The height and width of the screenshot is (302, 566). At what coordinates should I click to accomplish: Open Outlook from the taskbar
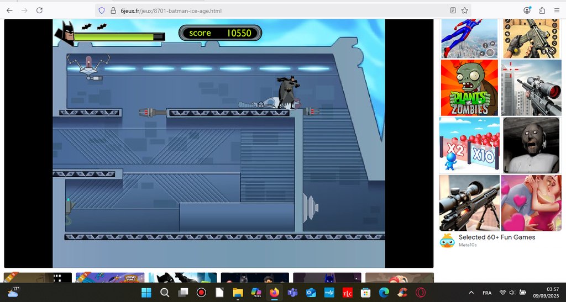point(311,292)
